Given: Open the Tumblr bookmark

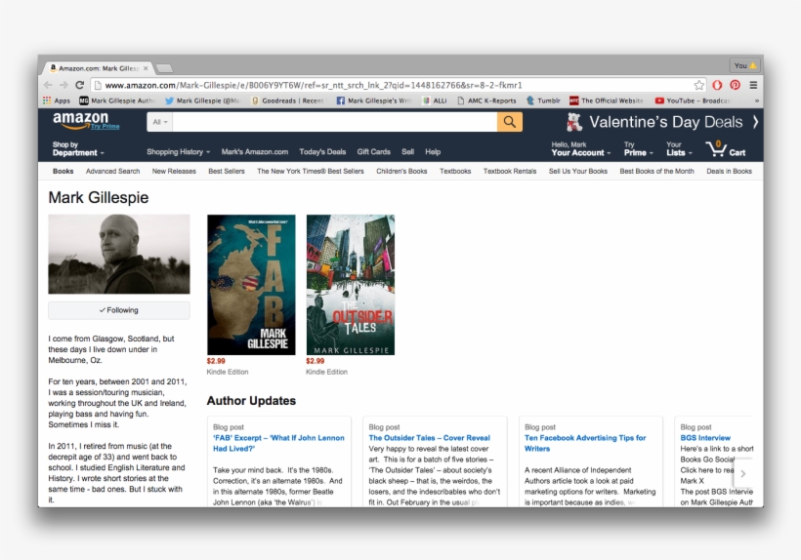Looking at the screenshot, I should click(543, 100).
